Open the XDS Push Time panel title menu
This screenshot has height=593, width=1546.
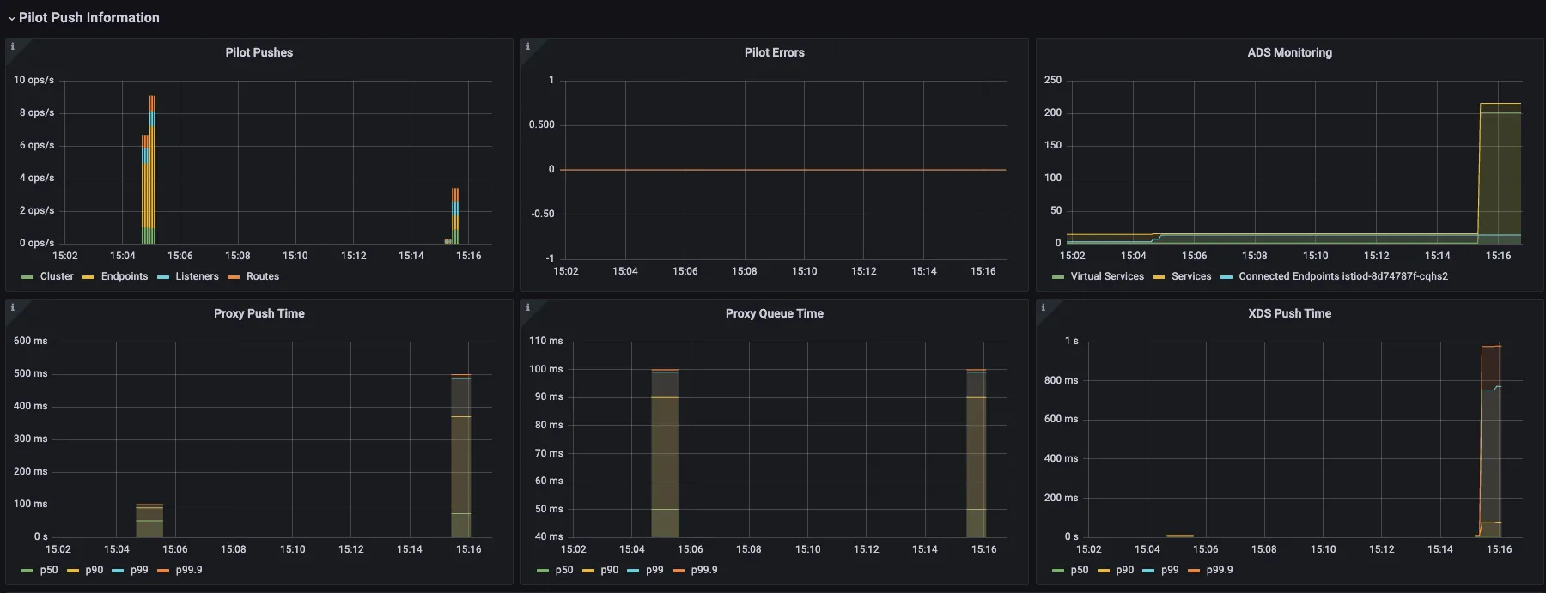click(x=1290, y=313)
